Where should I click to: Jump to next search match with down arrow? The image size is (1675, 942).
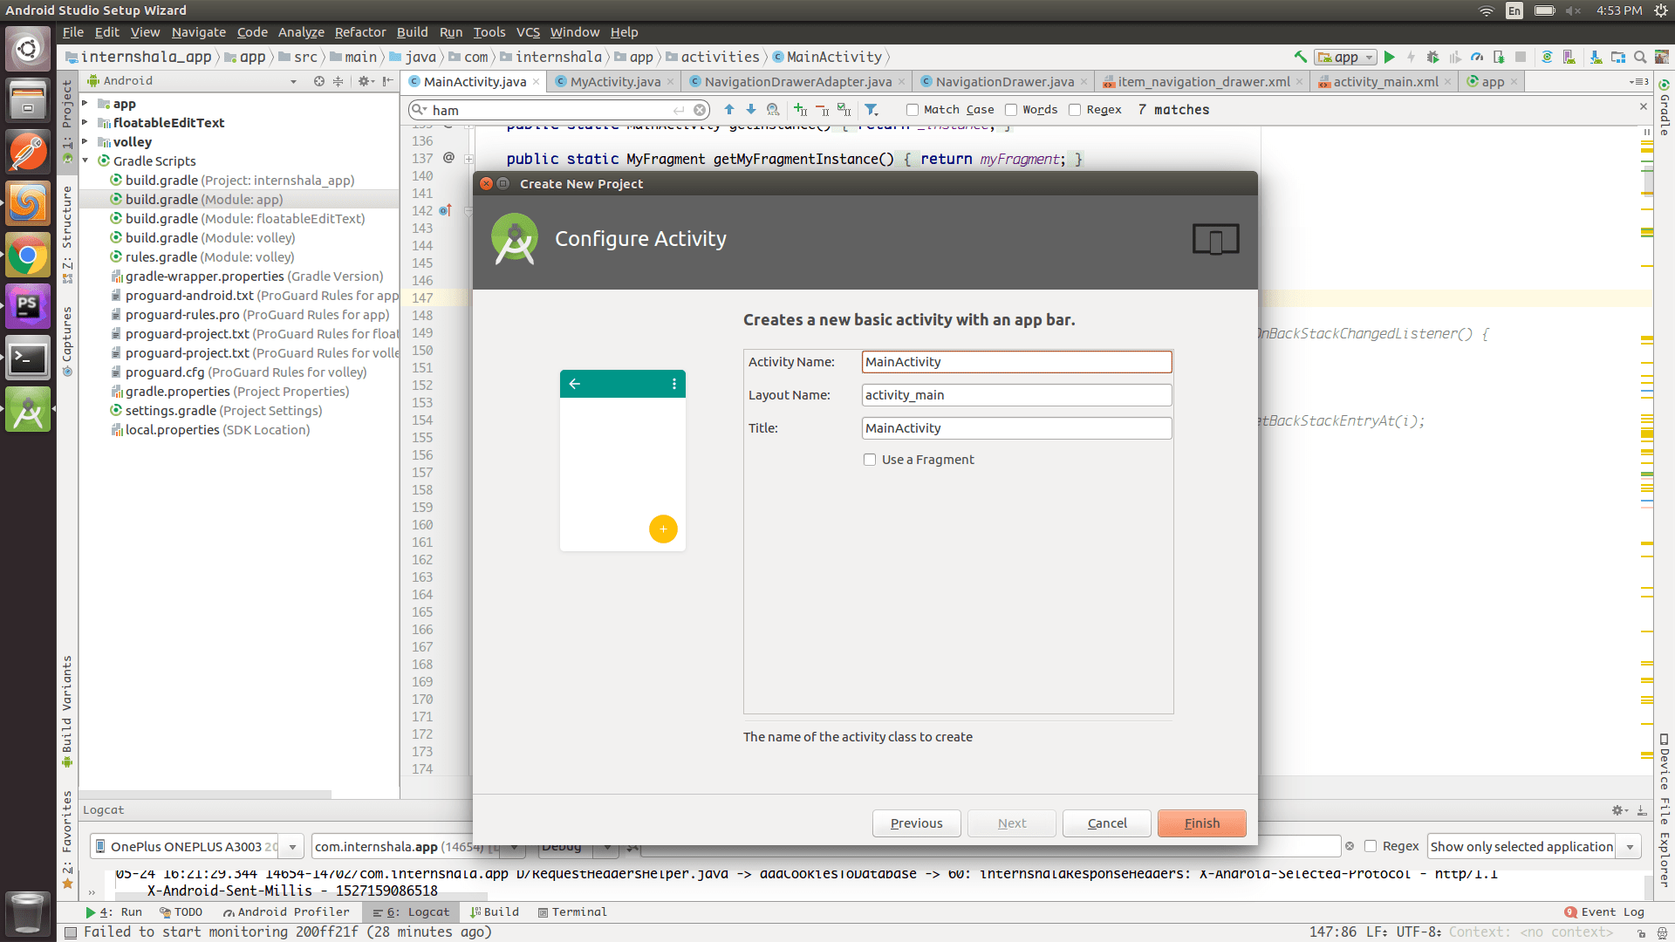[x=751, y=110]
